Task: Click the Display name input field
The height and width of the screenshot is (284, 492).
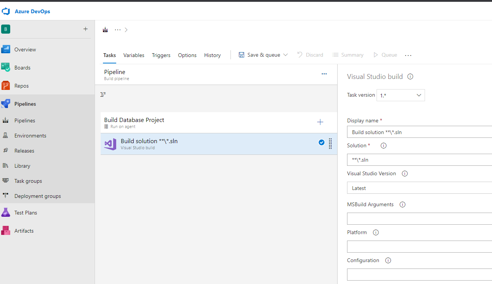Action: [419, 132]
